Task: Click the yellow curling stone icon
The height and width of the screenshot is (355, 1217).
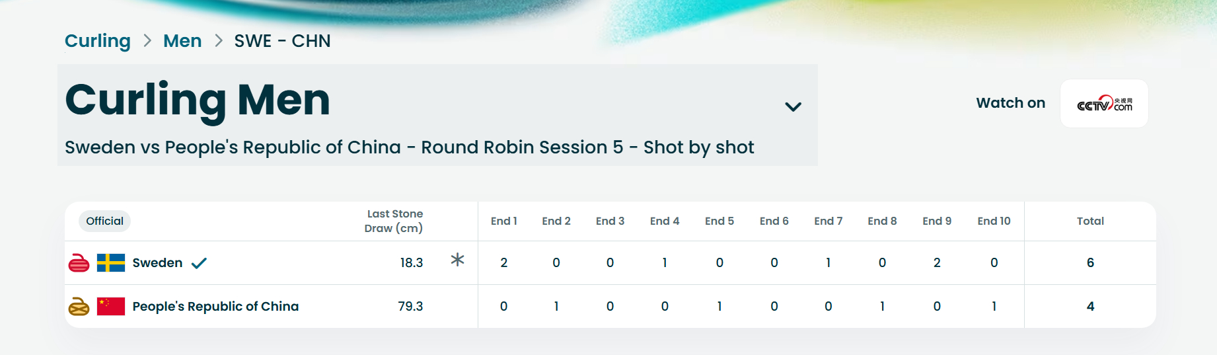Action: [x=79, y=307]
